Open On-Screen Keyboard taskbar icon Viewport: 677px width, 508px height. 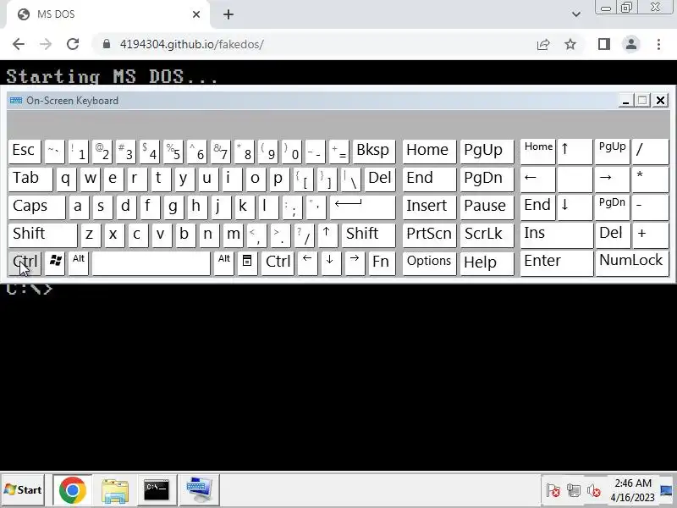[x=199, y=490]
